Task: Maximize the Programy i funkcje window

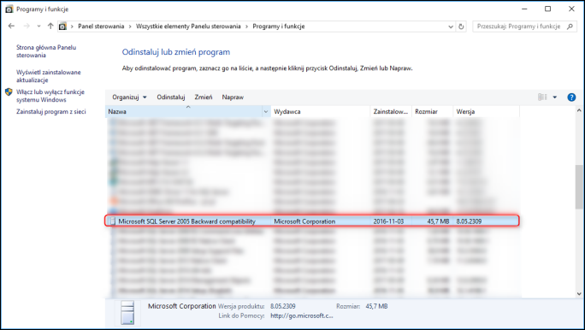Action: coord(547,9)
